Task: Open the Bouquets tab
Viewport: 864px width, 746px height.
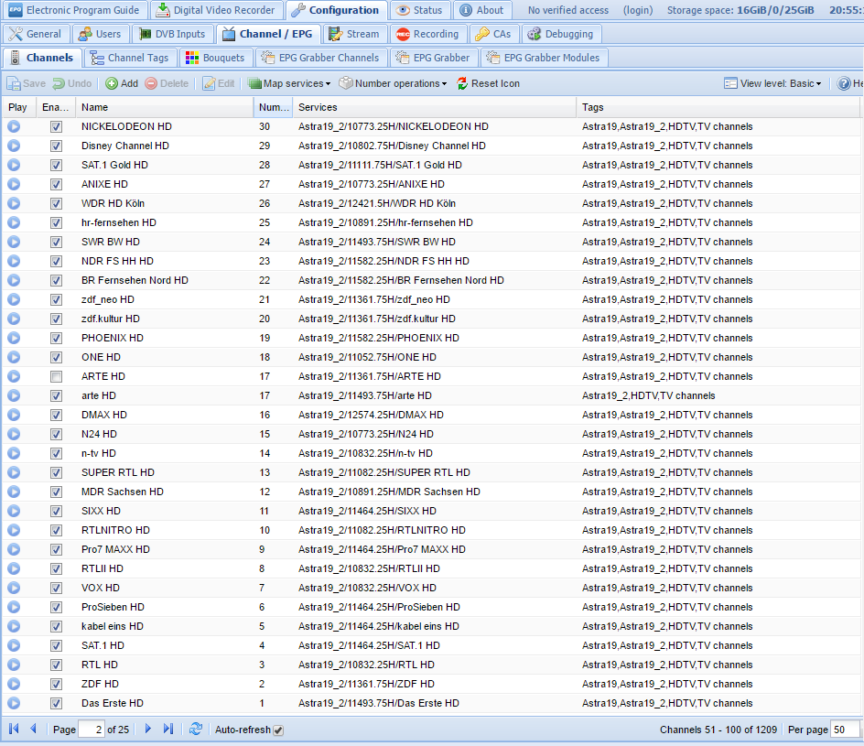Action: pyautogui.click(x=216, y=58)
